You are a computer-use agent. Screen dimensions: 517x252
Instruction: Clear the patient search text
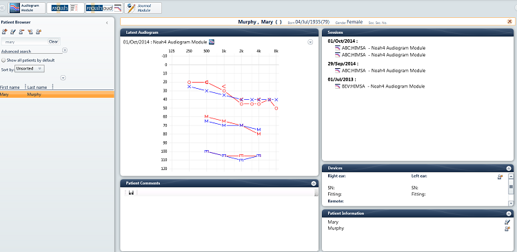tap(53, 42)
